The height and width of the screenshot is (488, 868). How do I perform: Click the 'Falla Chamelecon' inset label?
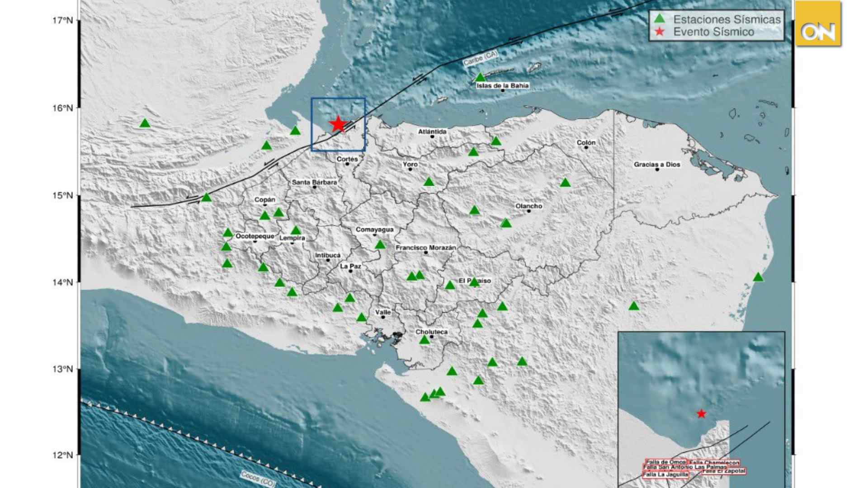click(714, 463)
